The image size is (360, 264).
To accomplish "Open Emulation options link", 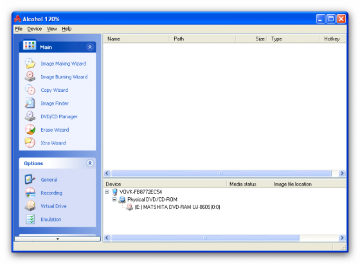I will tap(51, 220).
